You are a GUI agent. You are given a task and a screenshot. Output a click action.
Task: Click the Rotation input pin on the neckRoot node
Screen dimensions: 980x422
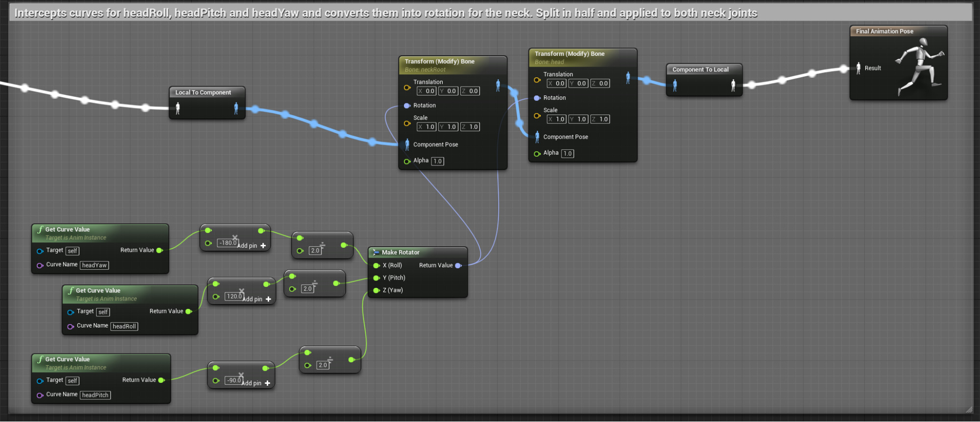[407, 106]
